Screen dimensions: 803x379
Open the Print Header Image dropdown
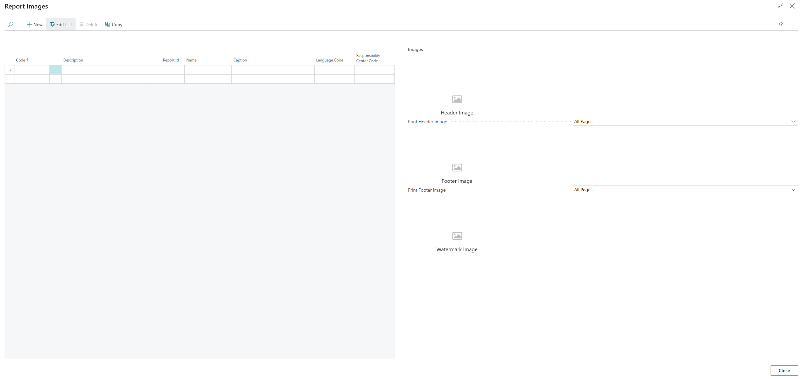(x=685, y=121)
